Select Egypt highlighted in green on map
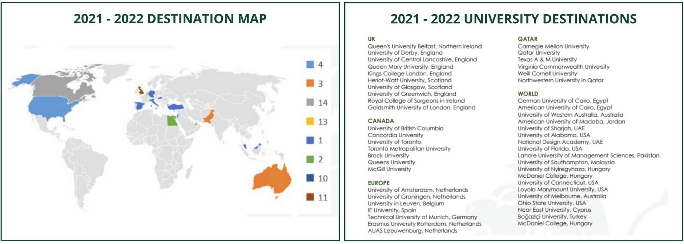684x244 pixels. click(x=172, y=120)
